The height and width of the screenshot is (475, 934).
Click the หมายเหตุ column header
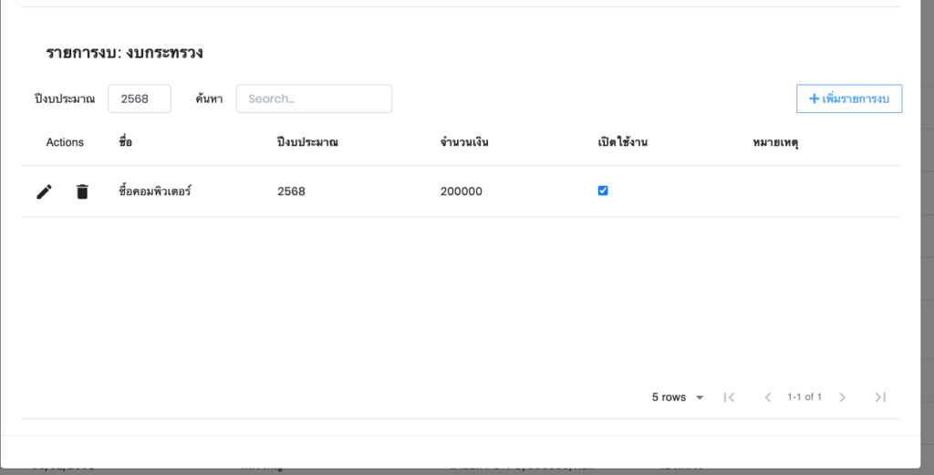click(776, 142)
